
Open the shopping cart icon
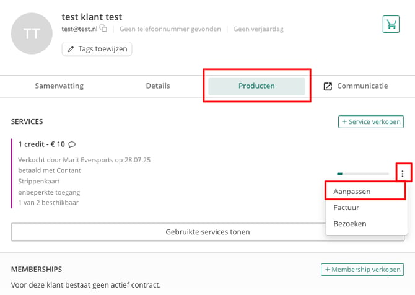[x=391, y=24]
